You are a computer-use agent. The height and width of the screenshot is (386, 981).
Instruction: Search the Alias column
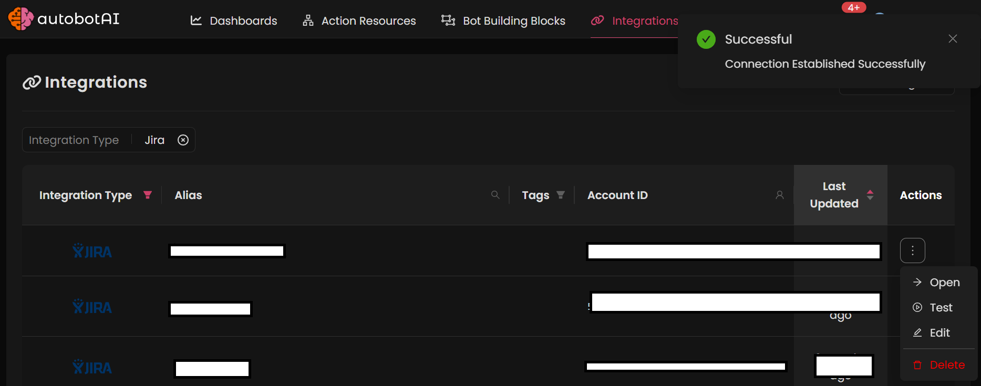(495, 195)
